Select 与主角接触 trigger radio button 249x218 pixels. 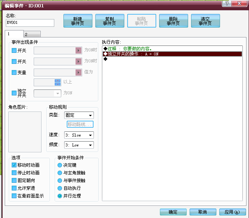tap(60, 173)
